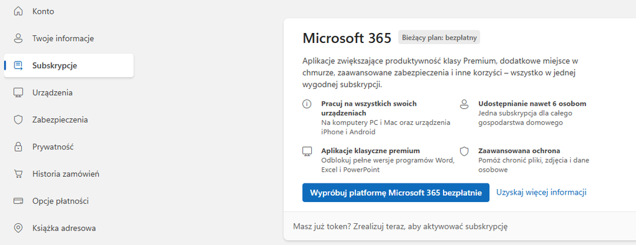Click person icon beside 'Udostępnianie nawet 6 osobom'
Screen dimensions: 636x245
pyautogui.click(x=465, y=104)
